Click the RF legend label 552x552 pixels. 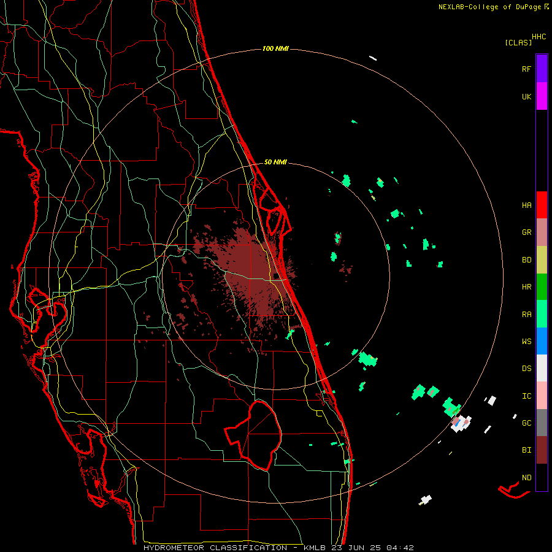527,69
